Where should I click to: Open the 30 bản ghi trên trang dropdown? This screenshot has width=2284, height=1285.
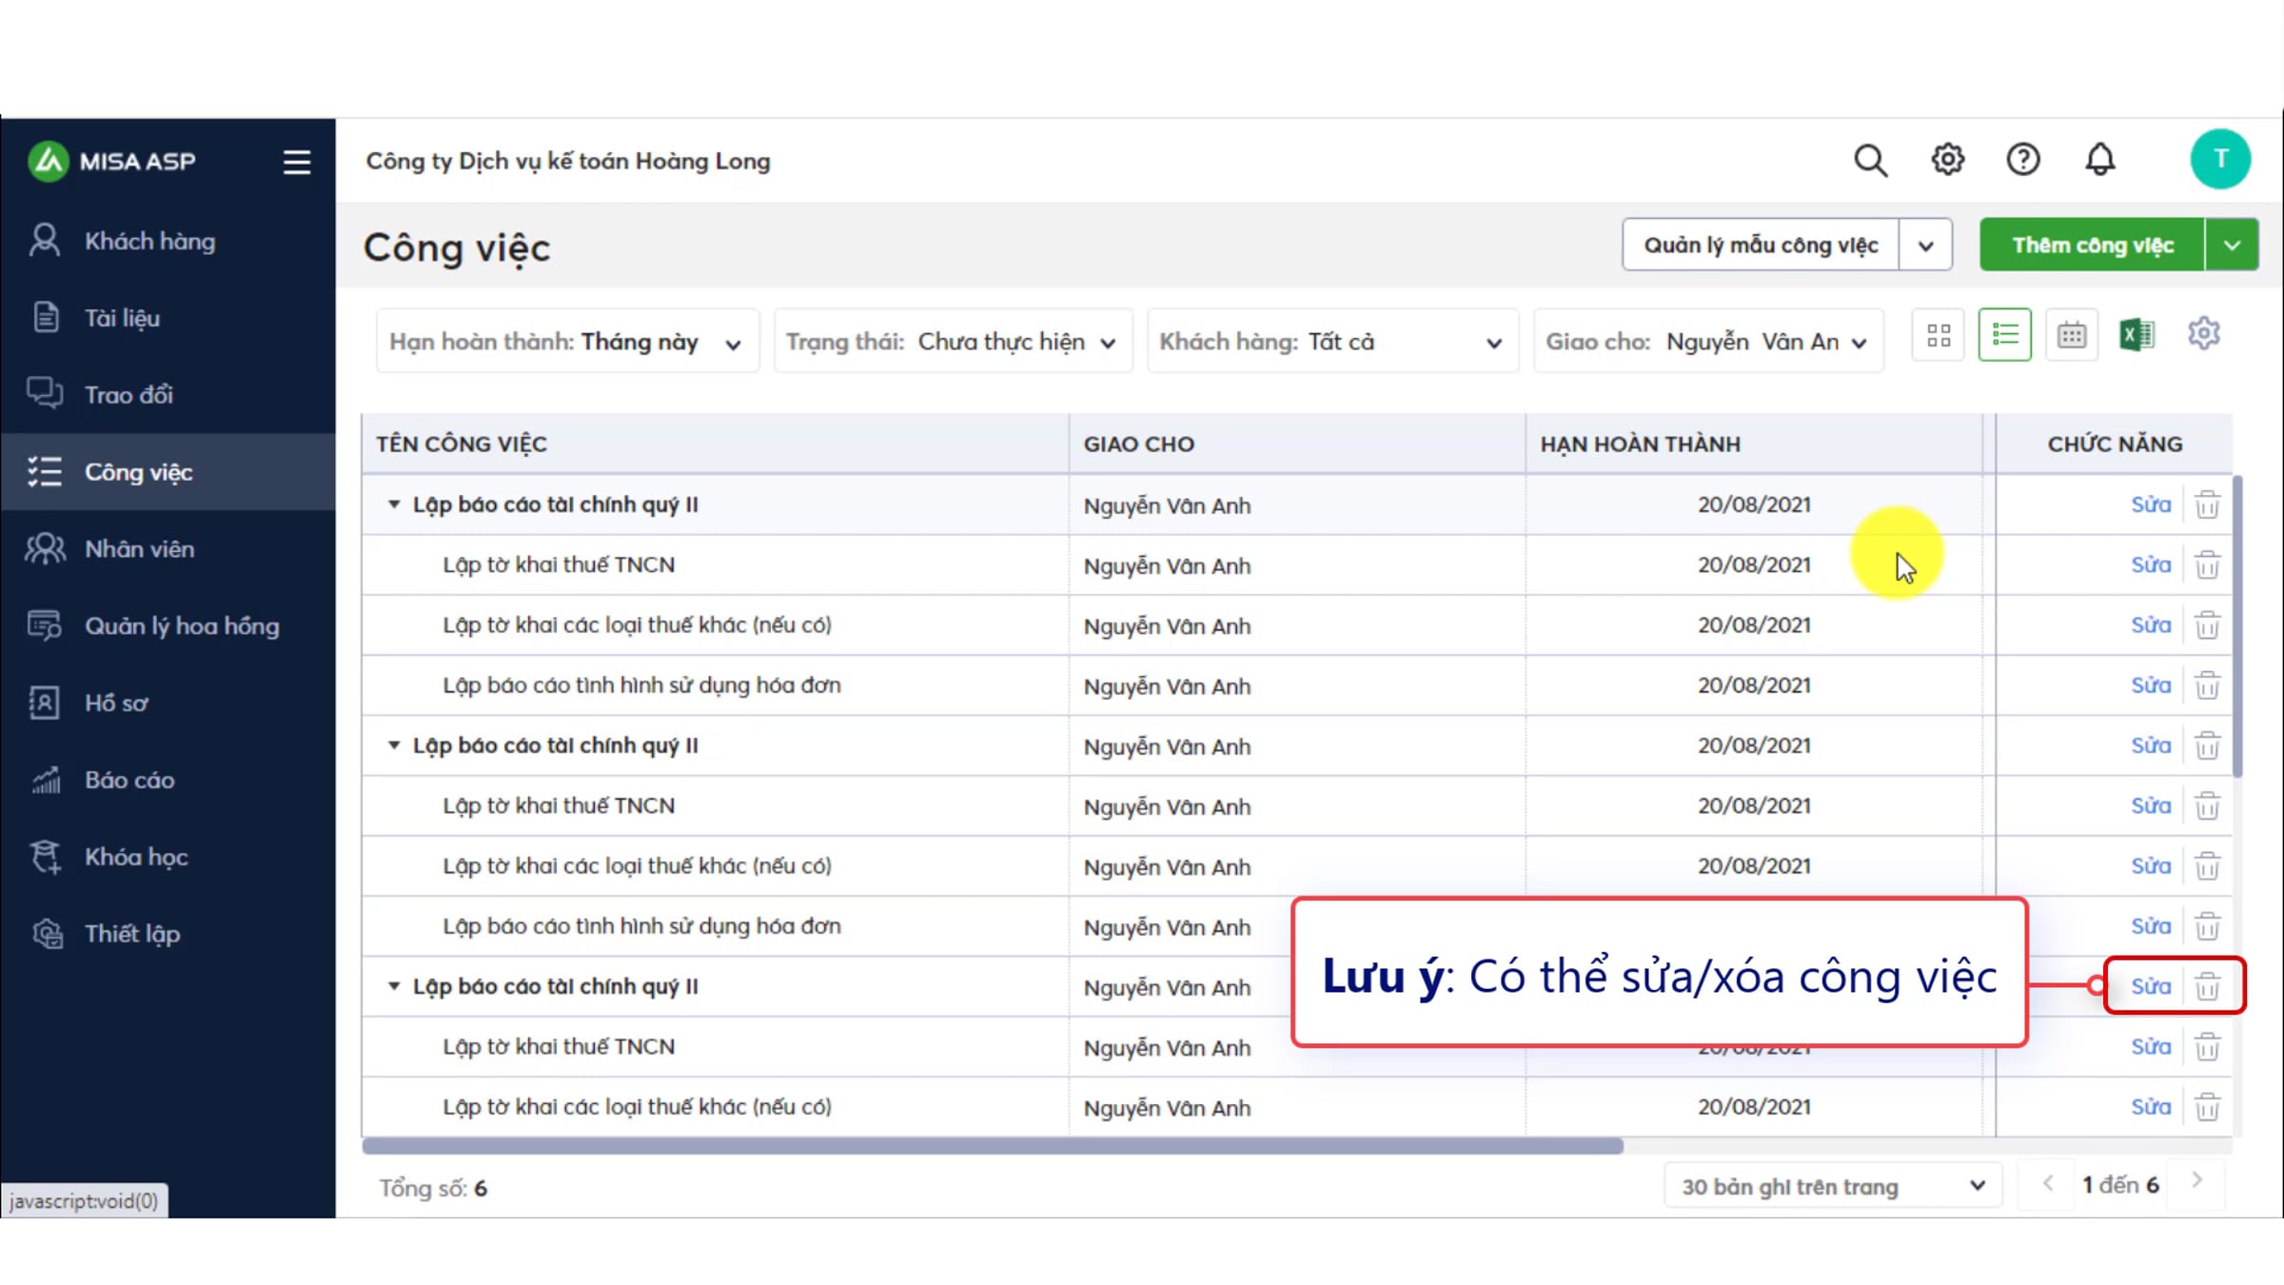[x=1833, y=1187]
